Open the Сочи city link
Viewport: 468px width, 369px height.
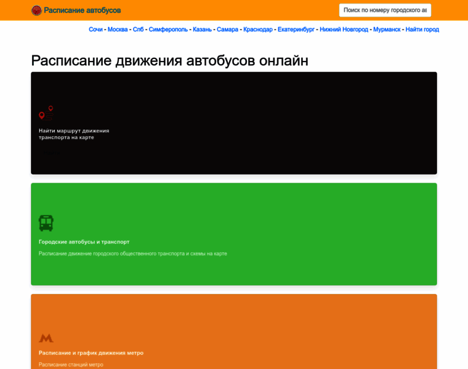pos(95,30)
